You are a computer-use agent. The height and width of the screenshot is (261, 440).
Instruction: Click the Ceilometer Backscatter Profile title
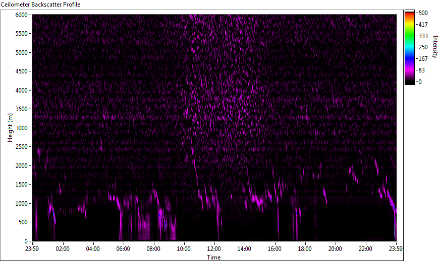pyautogui.click(x=40, y=5)
